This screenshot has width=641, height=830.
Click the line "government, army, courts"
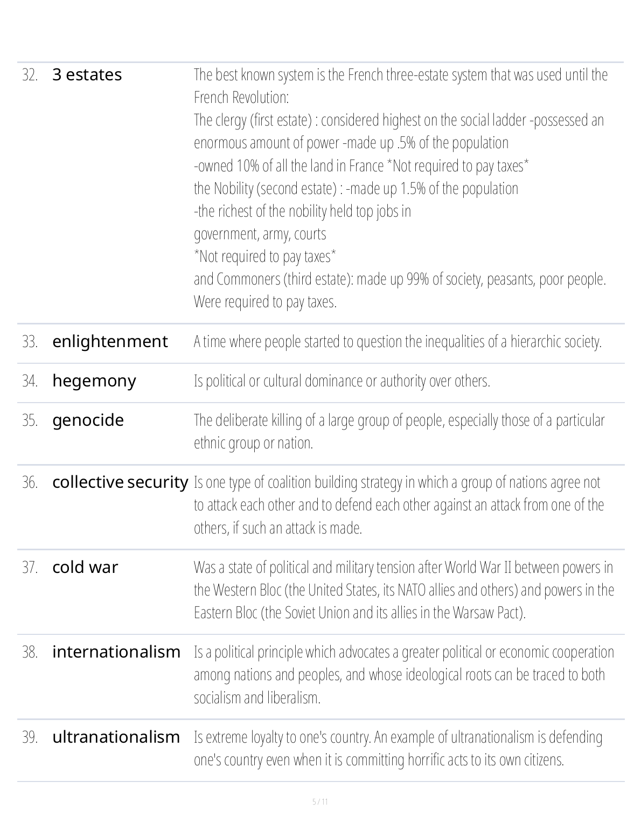coord(260,234)
